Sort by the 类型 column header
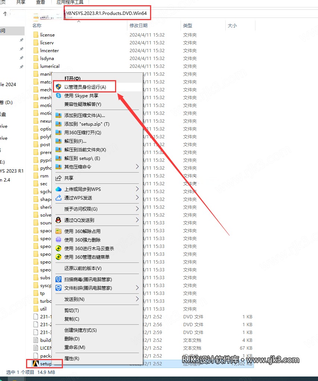 188,25
